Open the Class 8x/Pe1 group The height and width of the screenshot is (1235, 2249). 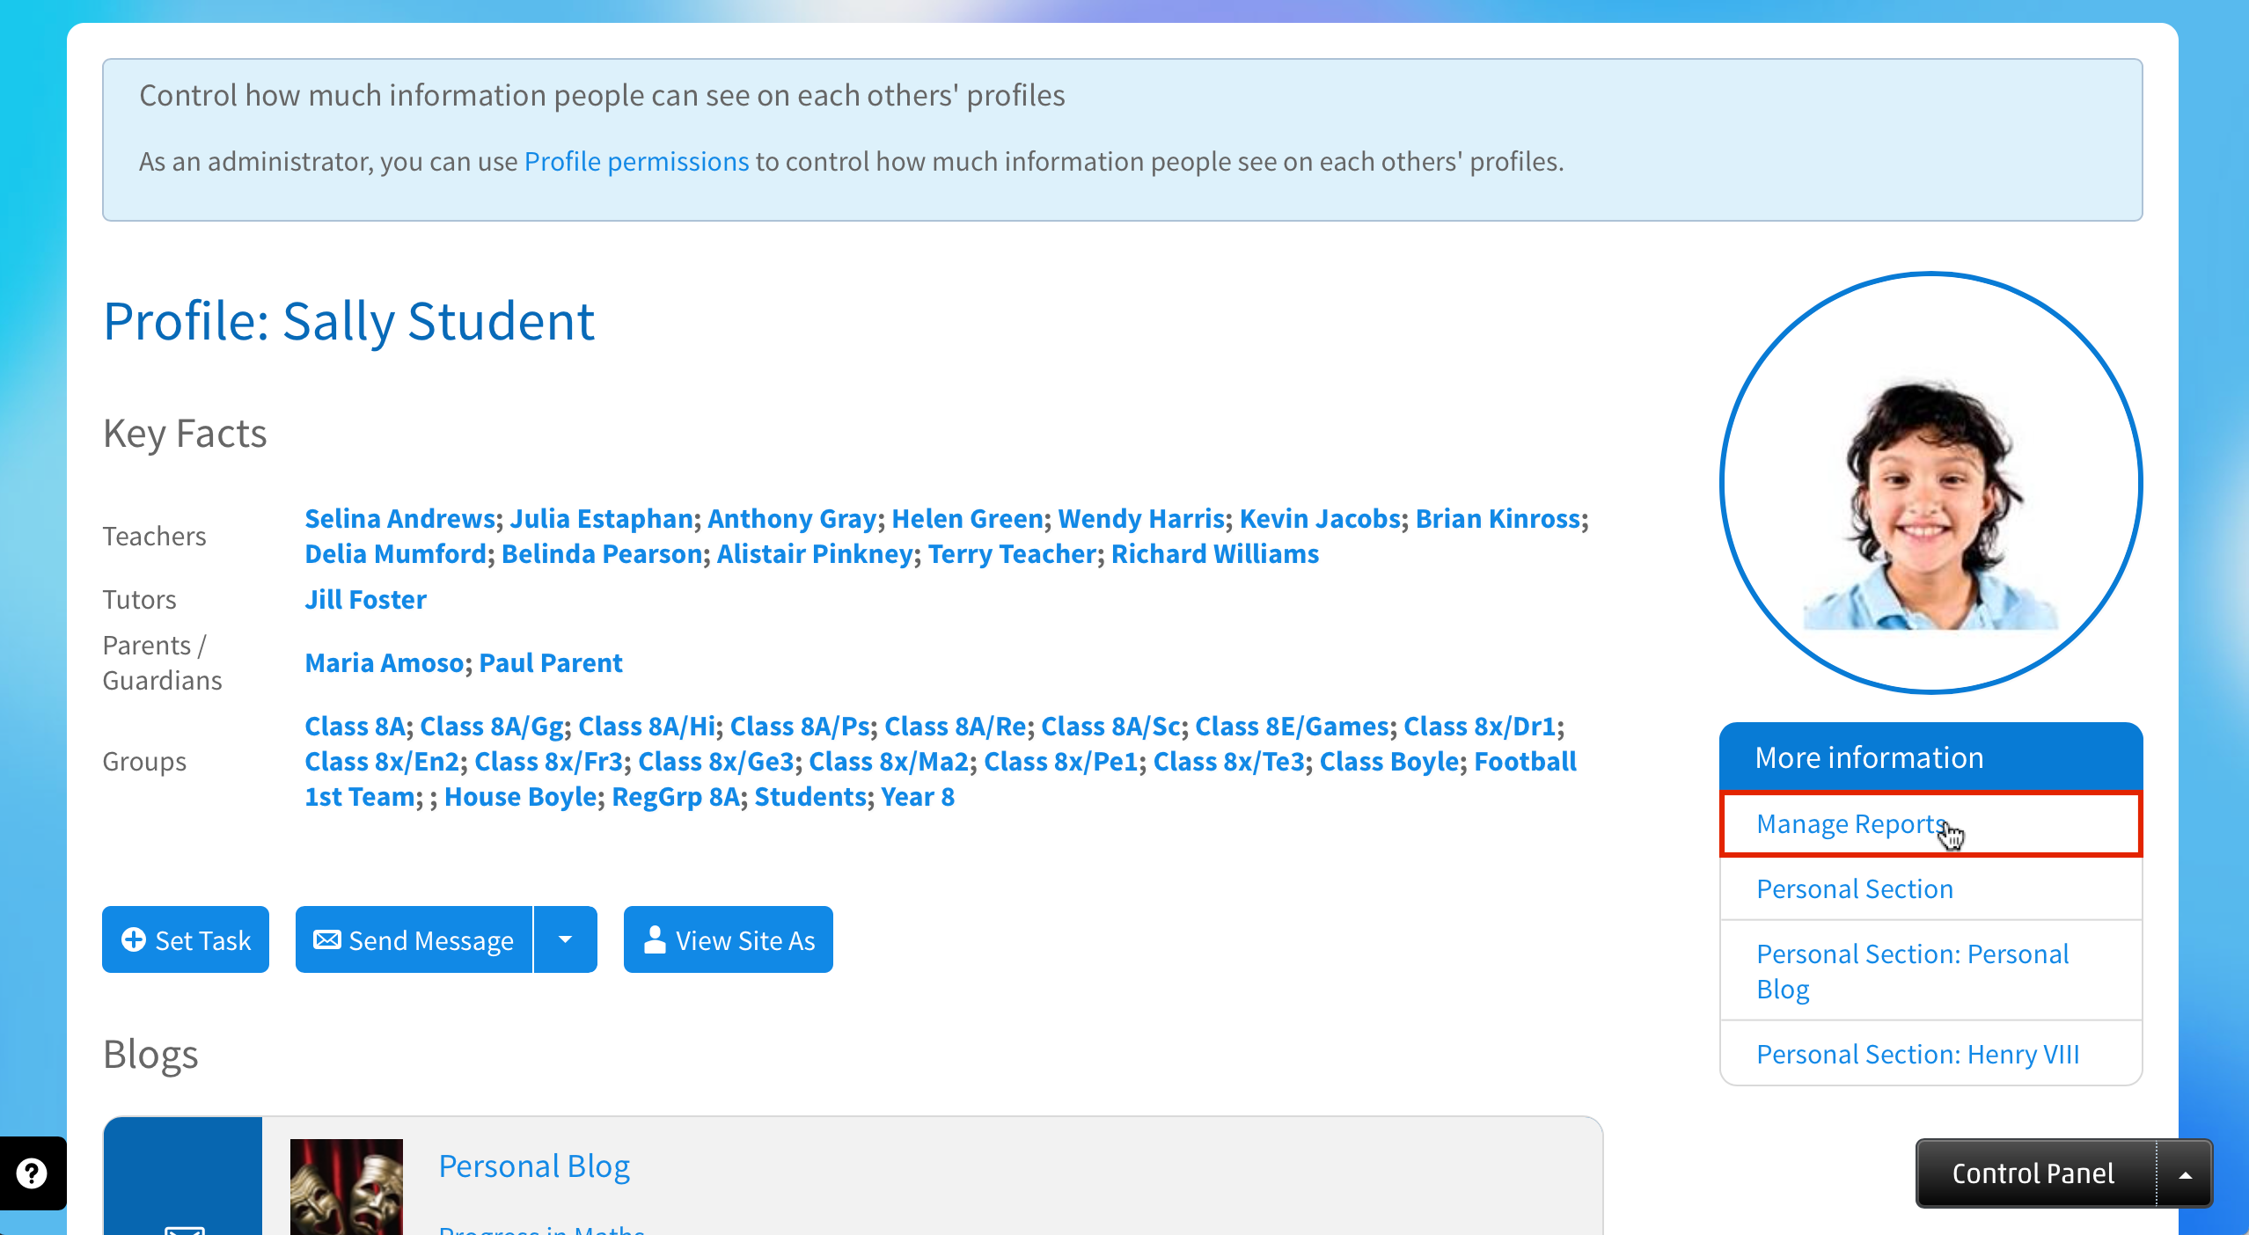tap(1061, 761)
